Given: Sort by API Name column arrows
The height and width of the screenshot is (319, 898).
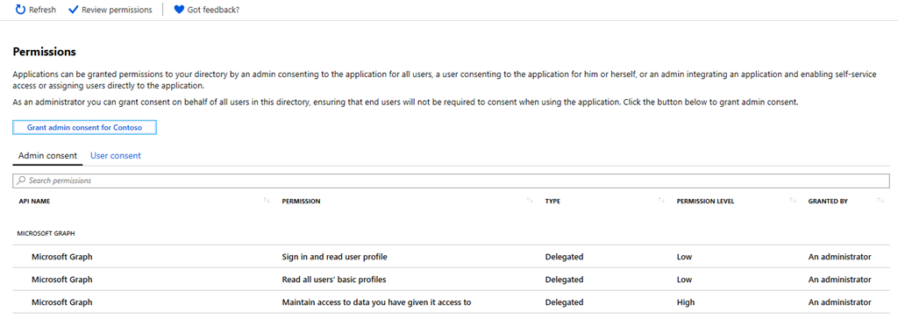Looking at the screenshot, I should pos(267,200).
